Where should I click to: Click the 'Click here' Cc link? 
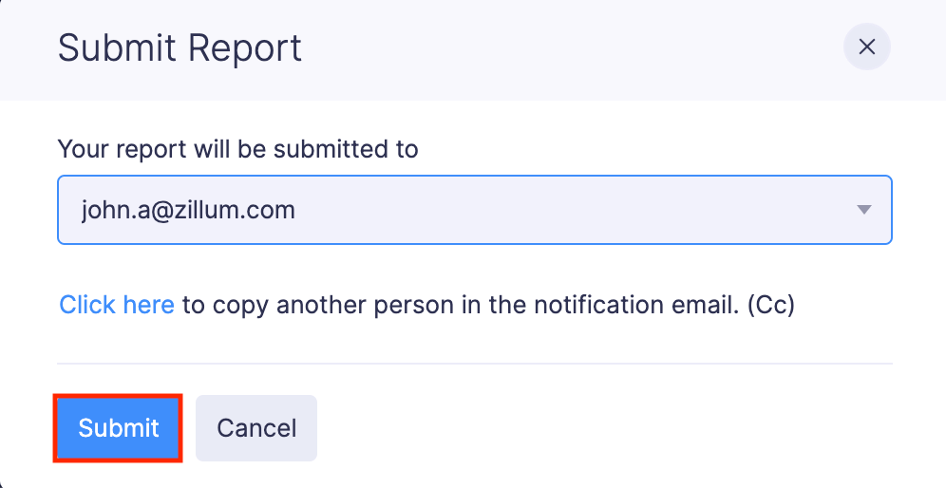click(x=117, y=305)
